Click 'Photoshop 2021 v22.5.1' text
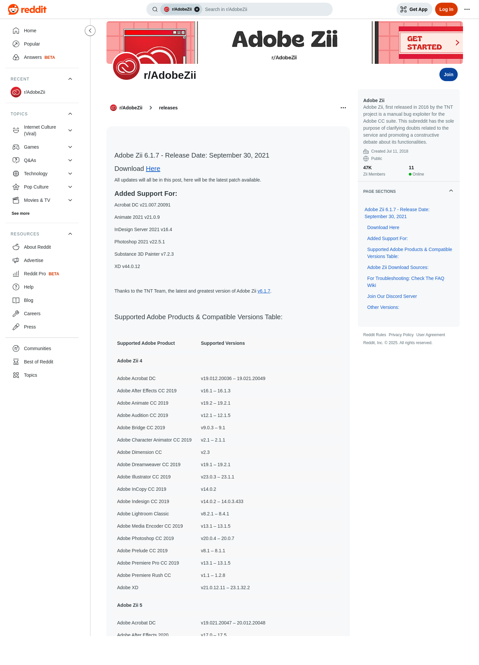Screen dimensions: 479x665 tap(140, 242)
